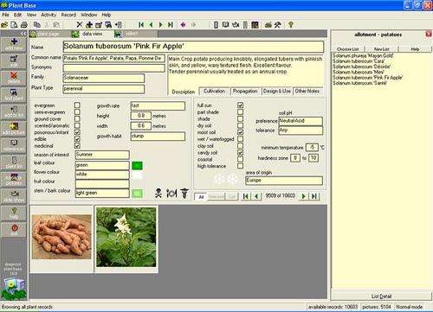433x312 pixels.
Task: Click the black X delete toolbar icon
Action: 80,25
